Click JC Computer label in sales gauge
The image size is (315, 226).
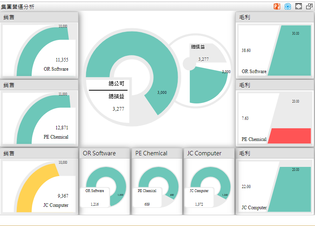pos(56,205)
